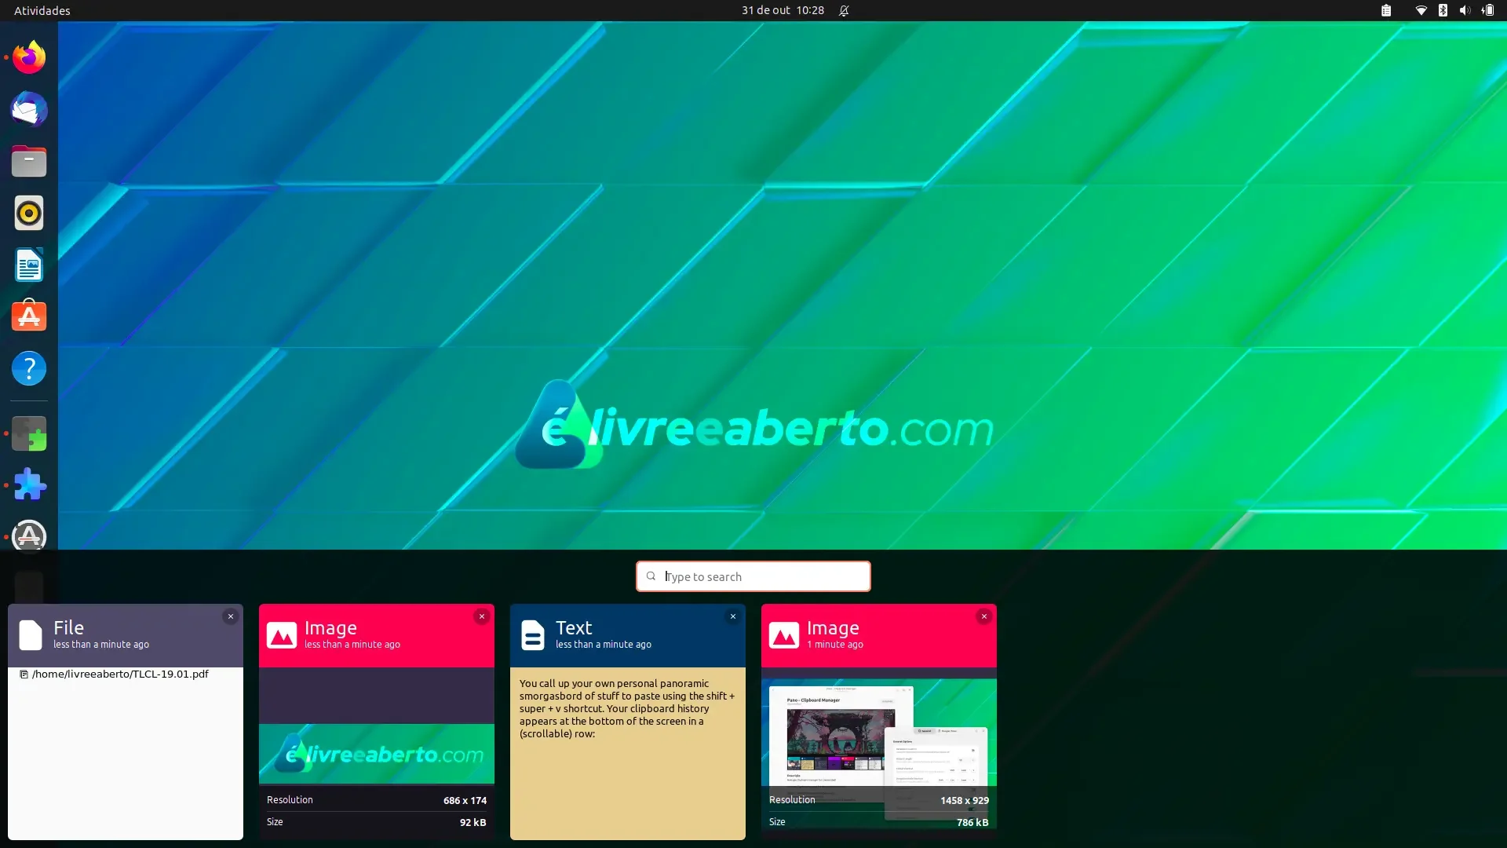
Task: Click the volume speaker icon in top bar
Action: pyautogui.click(x=1465, y=10)
